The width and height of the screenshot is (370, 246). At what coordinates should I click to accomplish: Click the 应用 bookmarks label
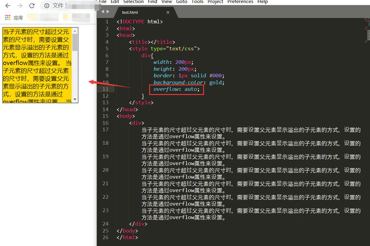click(x=18, y=18)
